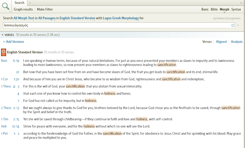This screenshot has width=245, height=148.
Task: Click the ESV Bible cover thumbnail
Action: [x=4, y=52]
